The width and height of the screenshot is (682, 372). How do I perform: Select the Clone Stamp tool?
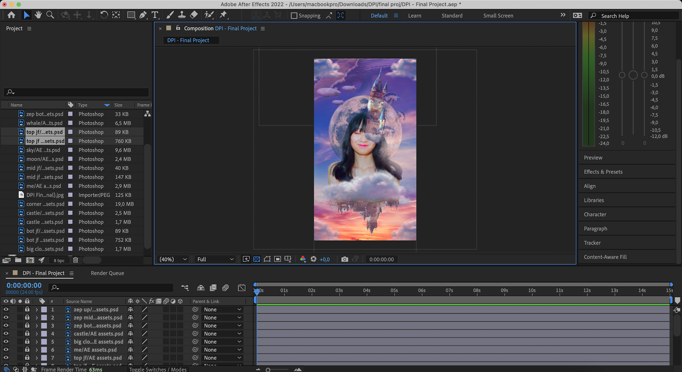point(182,15)
